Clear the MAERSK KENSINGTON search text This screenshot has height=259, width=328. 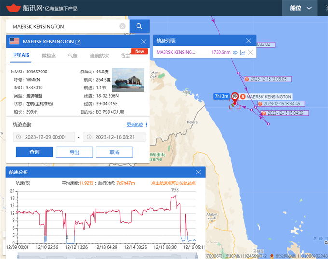[123, 26]
